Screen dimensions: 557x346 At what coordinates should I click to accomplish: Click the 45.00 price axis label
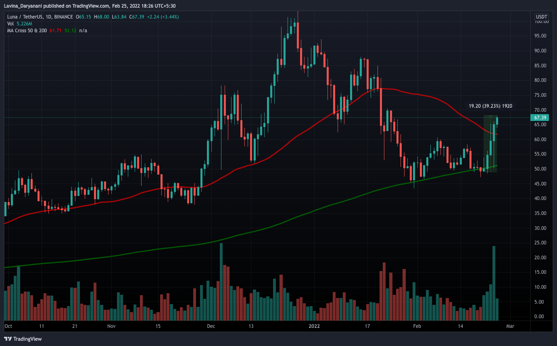[x=540, y=184]
